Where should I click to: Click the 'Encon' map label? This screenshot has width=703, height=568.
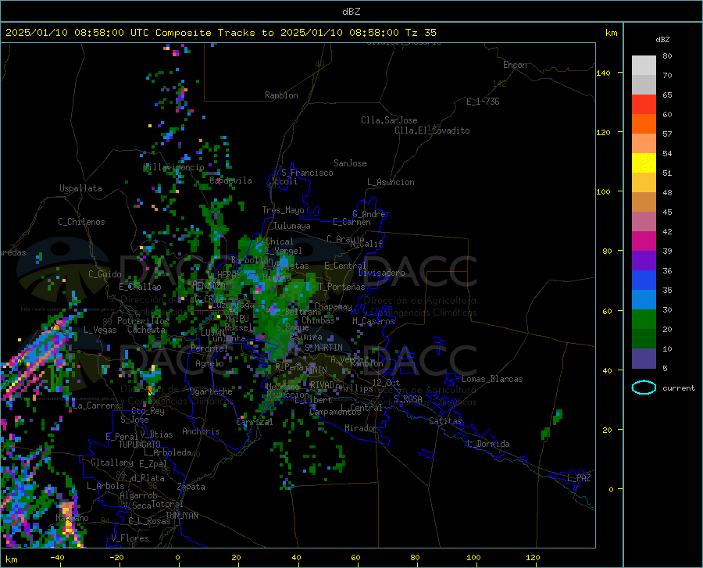(515, 65)
